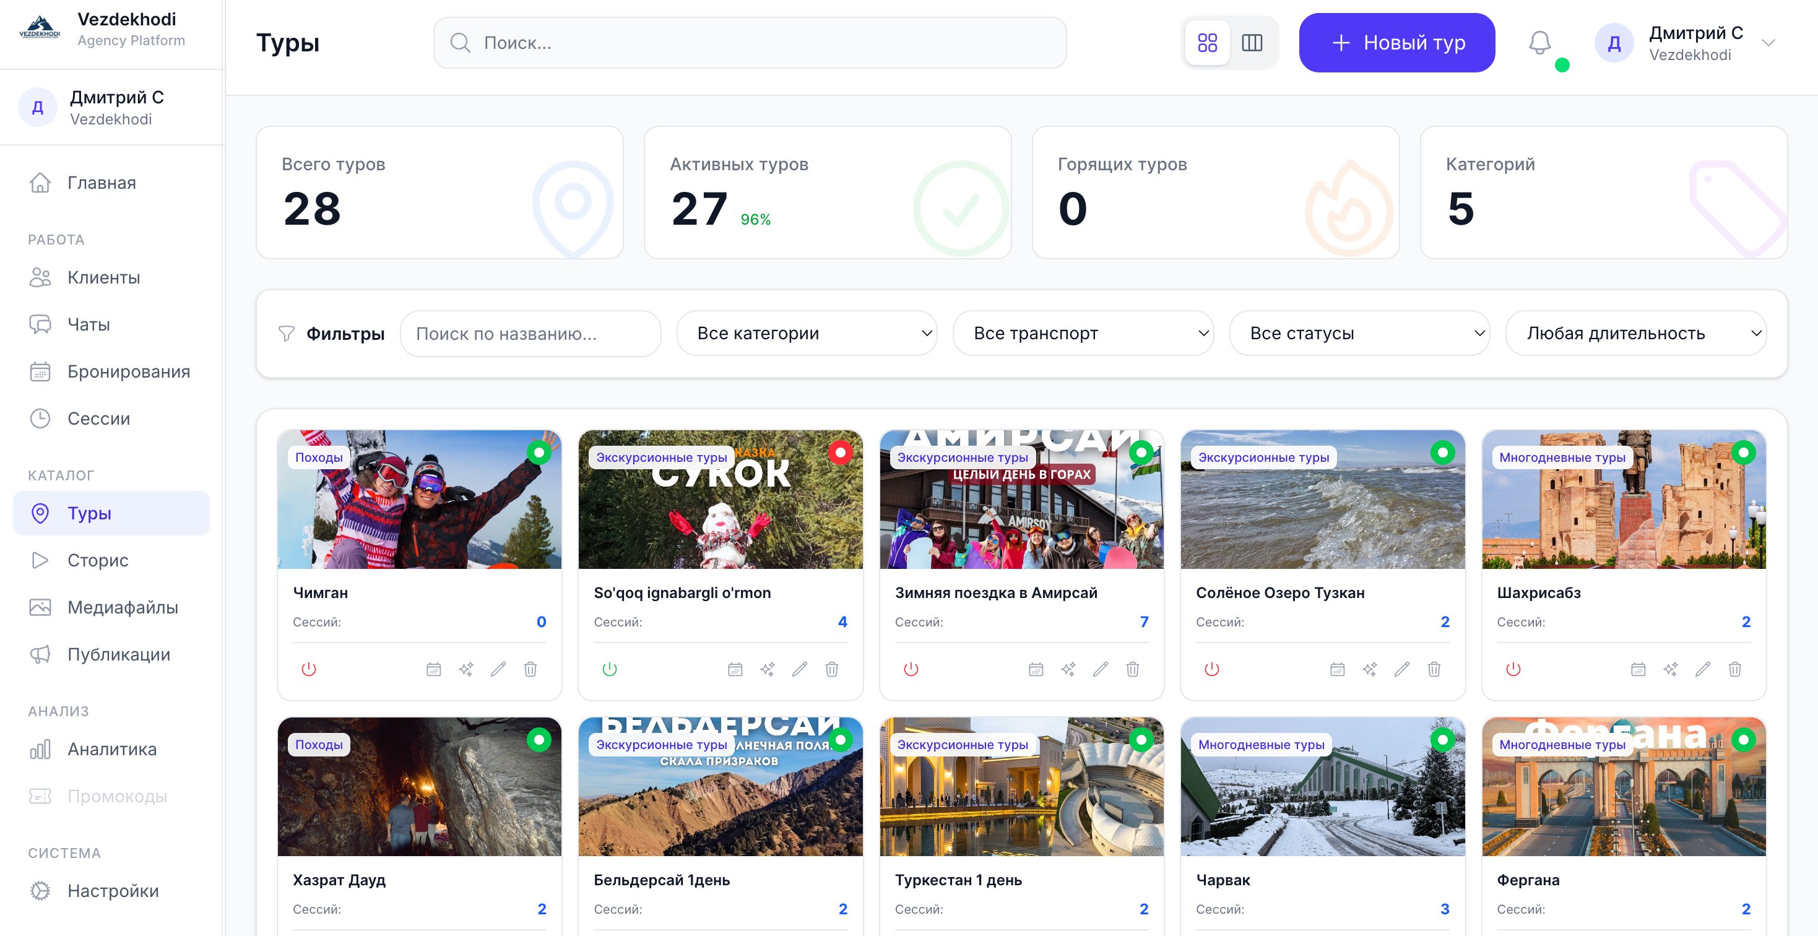The width and height of the screenshot is (1818, 936).
Task: Open the Чарвак snowy road thumbnail
Action: click(x=1323, y=787)
